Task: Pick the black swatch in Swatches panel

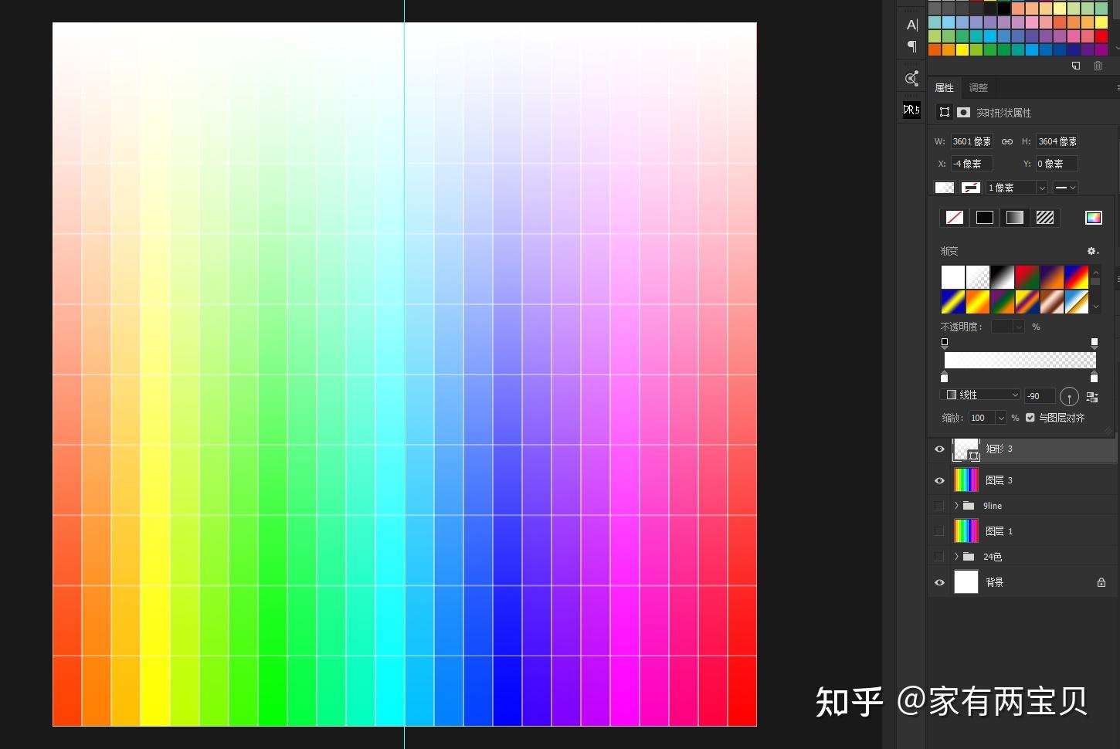Action: (1004, 8)
